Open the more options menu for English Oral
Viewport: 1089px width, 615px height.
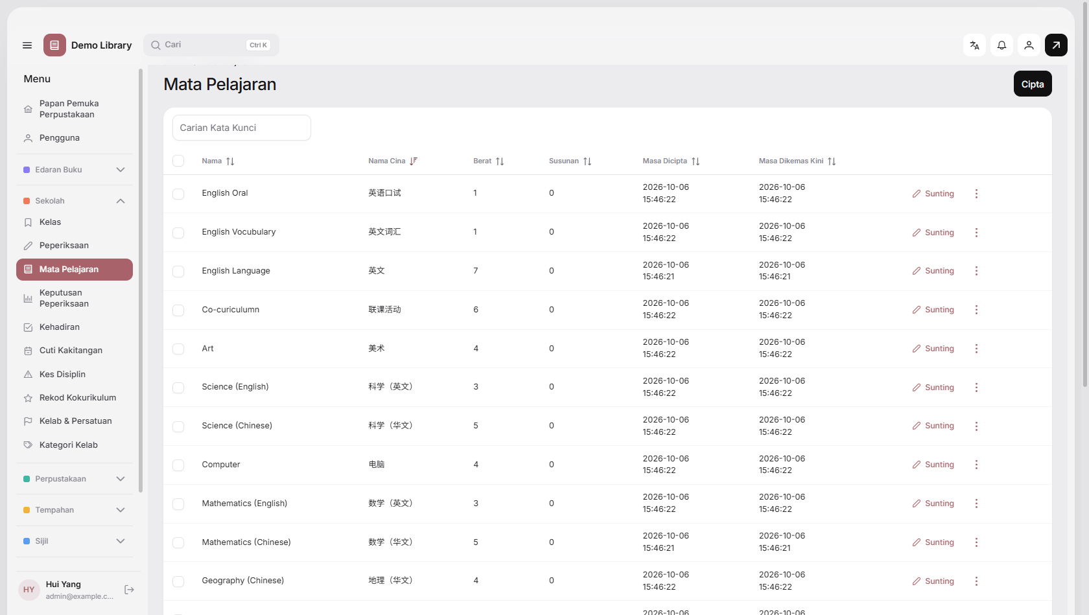tap(976, 194)
